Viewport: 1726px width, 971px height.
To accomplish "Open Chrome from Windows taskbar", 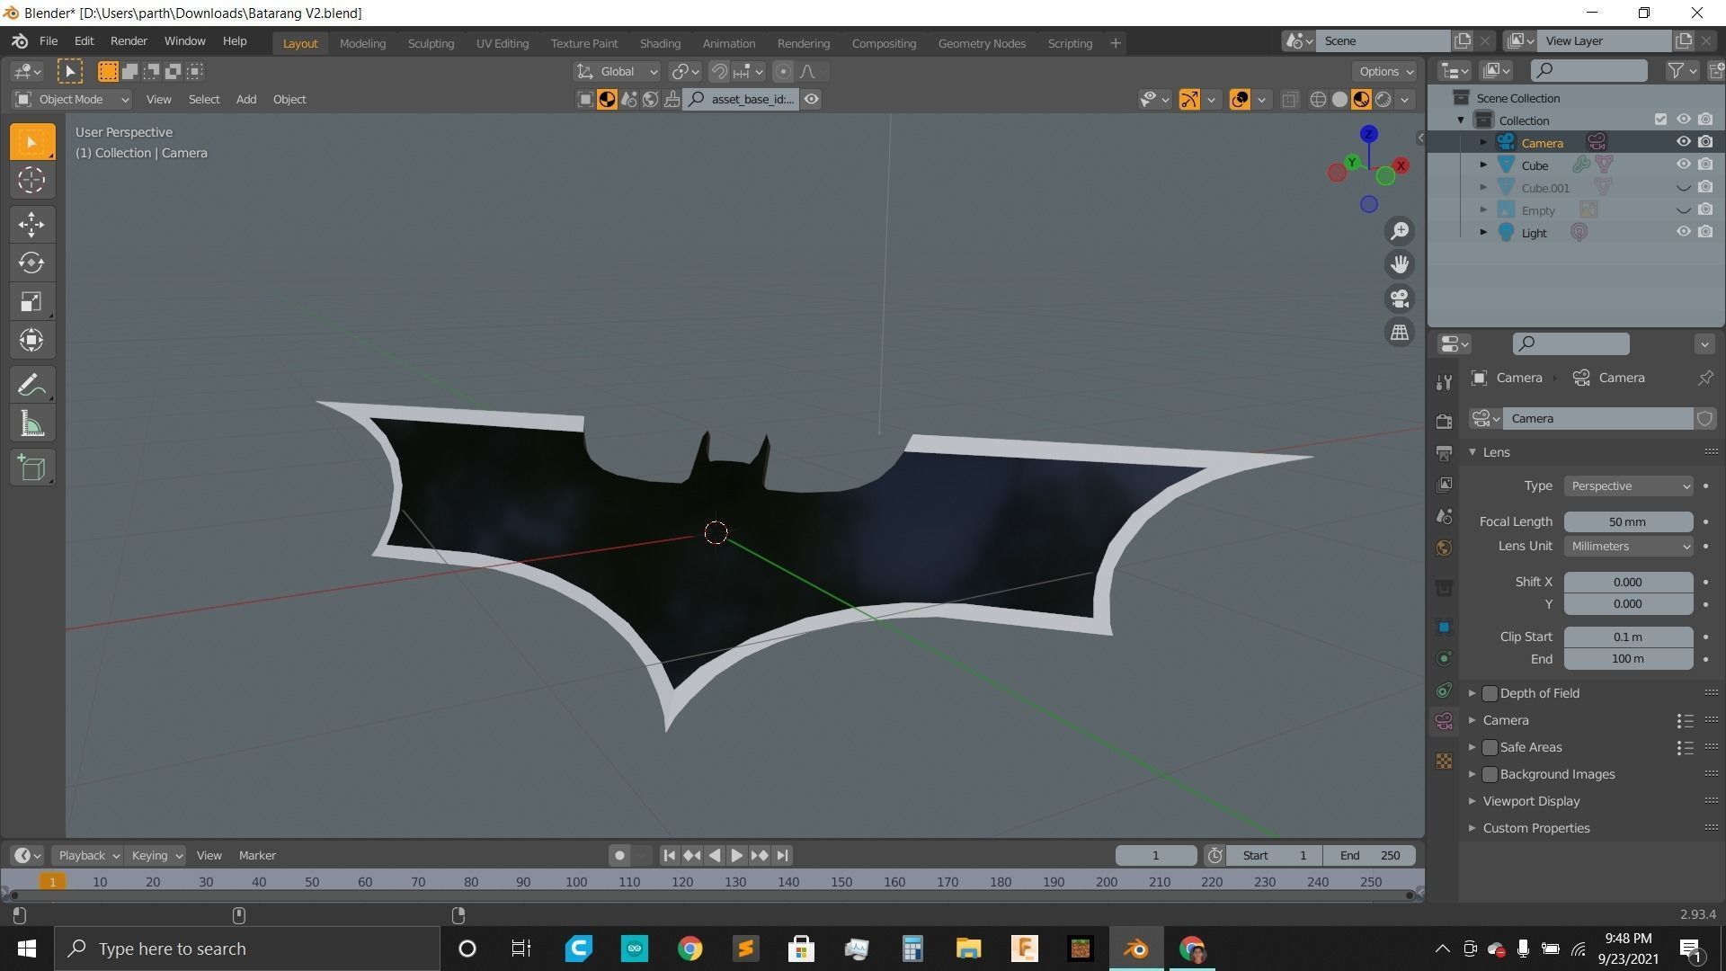I will pos(690,949).
